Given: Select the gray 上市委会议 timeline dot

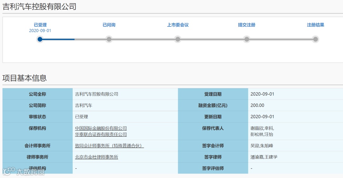Looking at the screenshot, I should (x=178, y=39).
